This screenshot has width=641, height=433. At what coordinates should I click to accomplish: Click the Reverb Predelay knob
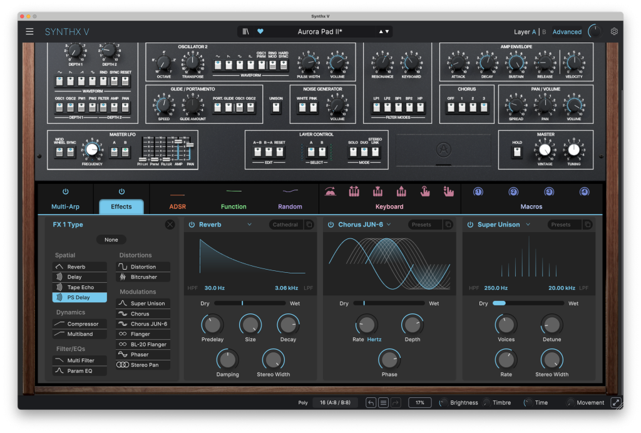pos(213,325)
